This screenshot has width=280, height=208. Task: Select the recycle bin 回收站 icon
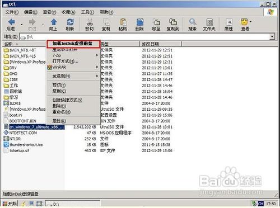click(x=6, y=91)
